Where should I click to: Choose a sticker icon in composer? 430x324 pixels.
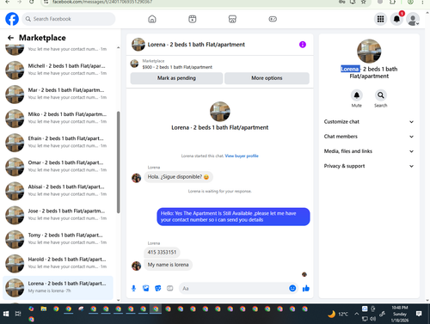click(x=158, y=288)
